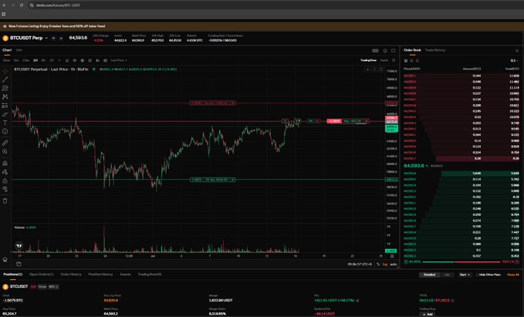Select the 1H timeframe
Image resolution: width=524 pixels, height=317 pixels.
point(35,60)
